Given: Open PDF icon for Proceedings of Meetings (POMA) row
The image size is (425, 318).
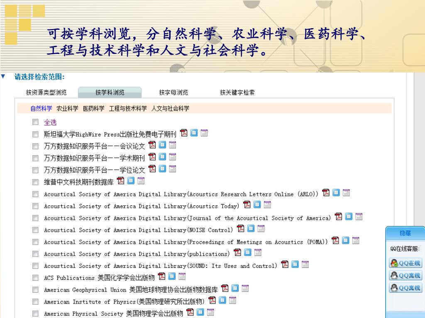Looking at the screenshot, I should pos(335,241).
